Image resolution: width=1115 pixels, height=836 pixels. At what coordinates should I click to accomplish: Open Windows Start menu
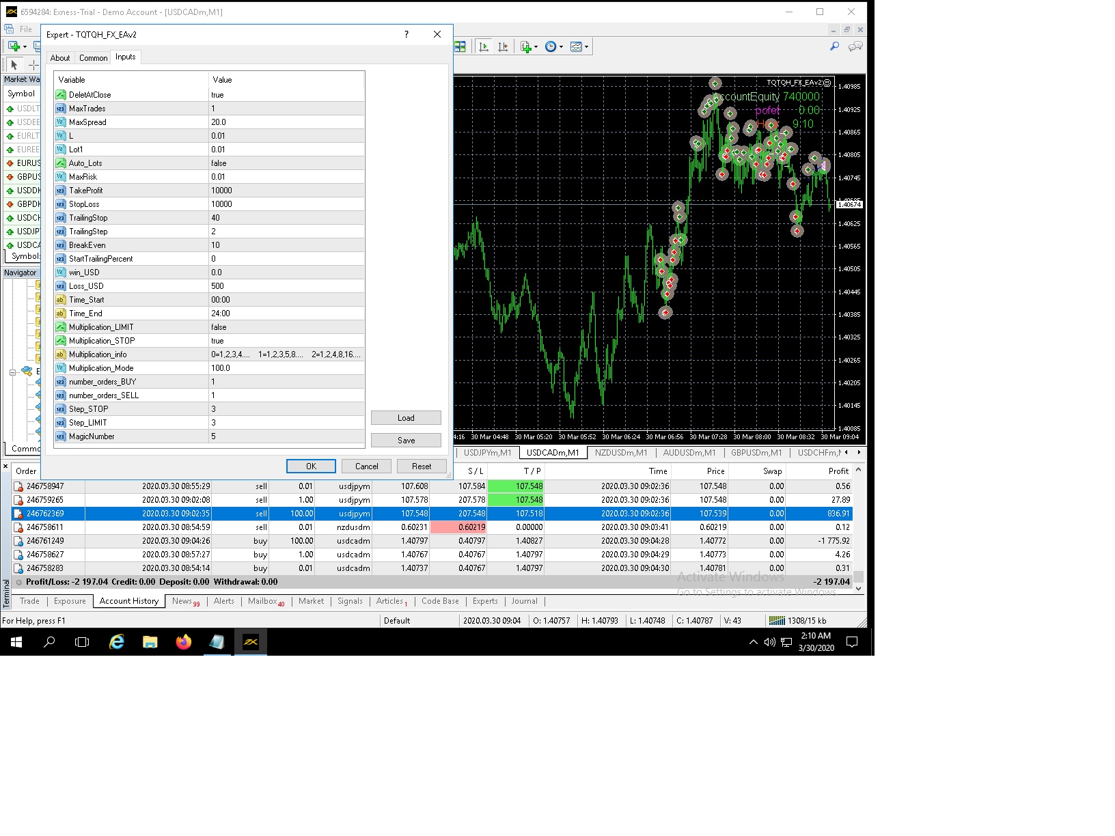[x=16, y=642]
